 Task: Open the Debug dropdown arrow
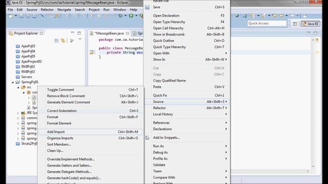[x=126, y=16]
